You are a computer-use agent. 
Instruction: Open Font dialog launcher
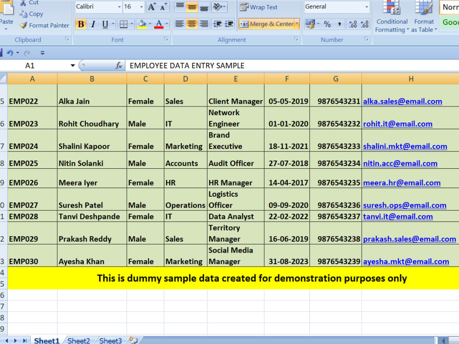click(x=166, y=39)
